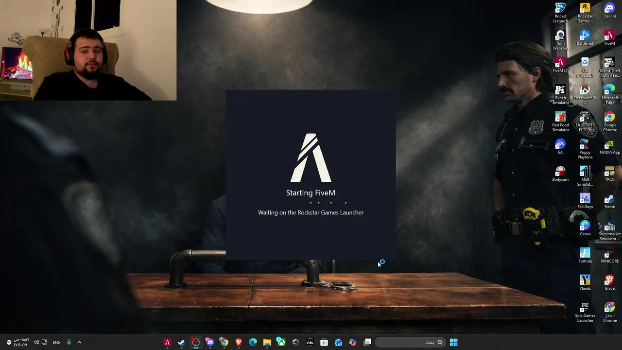Screen dimensions: 622x350
Task: Open the Iriun Webcam desktop shortcut
Action: [x=560, y=40]
